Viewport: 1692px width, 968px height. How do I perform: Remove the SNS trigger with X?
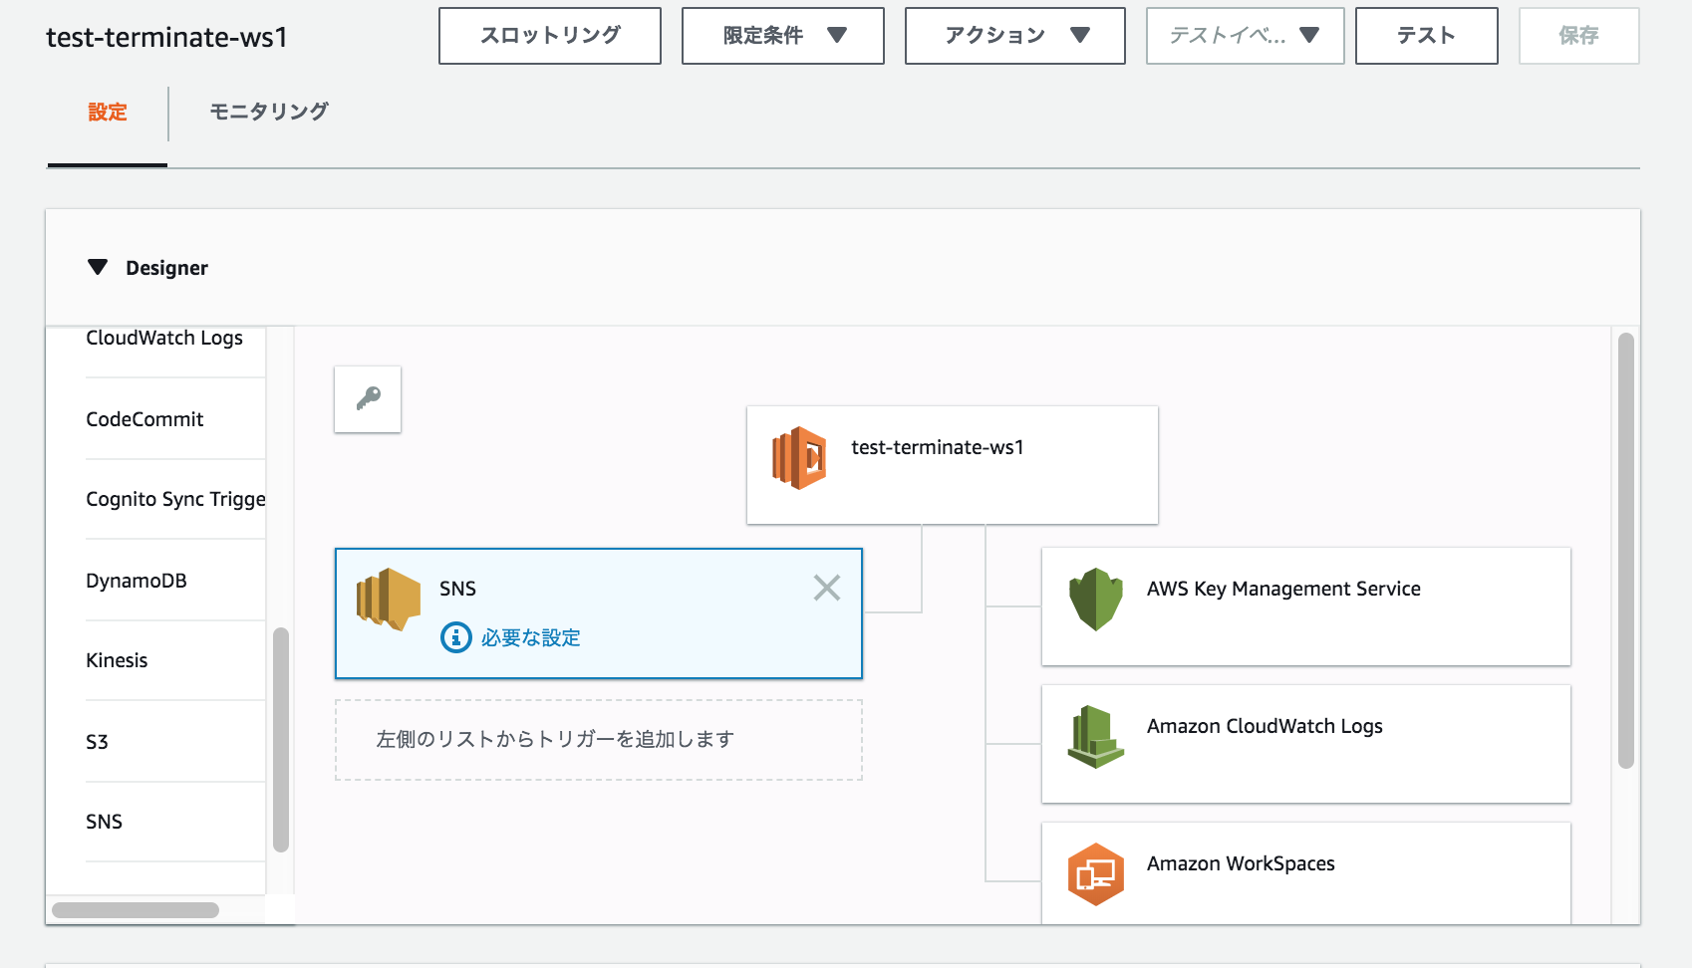(827, 588)
